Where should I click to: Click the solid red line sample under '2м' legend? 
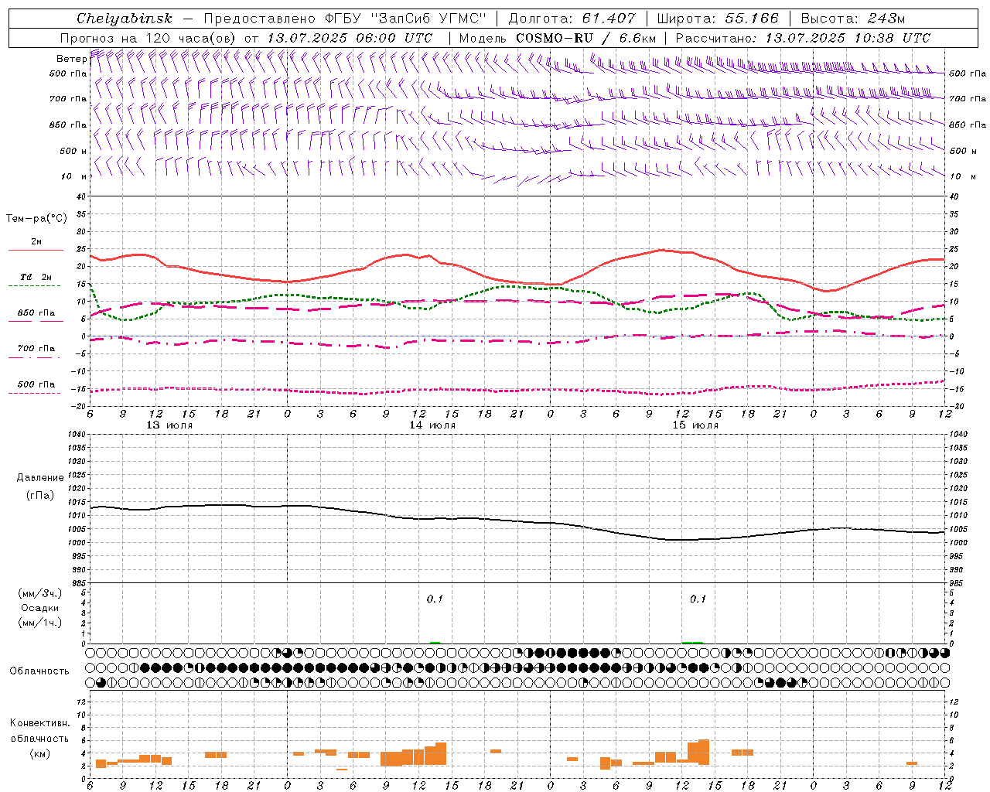point(36,250)
